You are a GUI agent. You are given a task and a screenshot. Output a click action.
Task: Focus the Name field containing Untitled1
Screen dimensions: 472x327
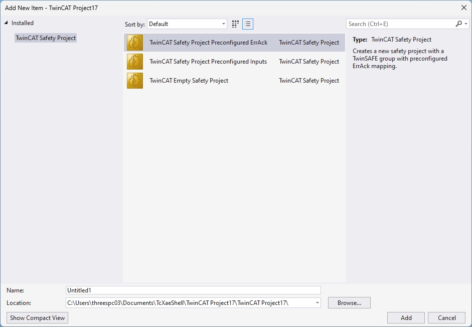193,290
